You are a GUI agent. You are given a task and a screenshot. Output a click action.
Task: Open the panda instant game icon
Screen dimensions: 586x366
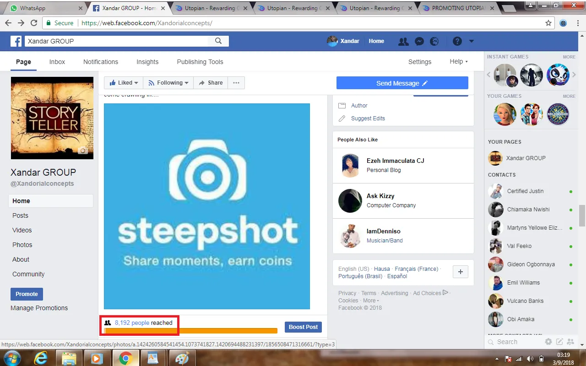[558, 75]
